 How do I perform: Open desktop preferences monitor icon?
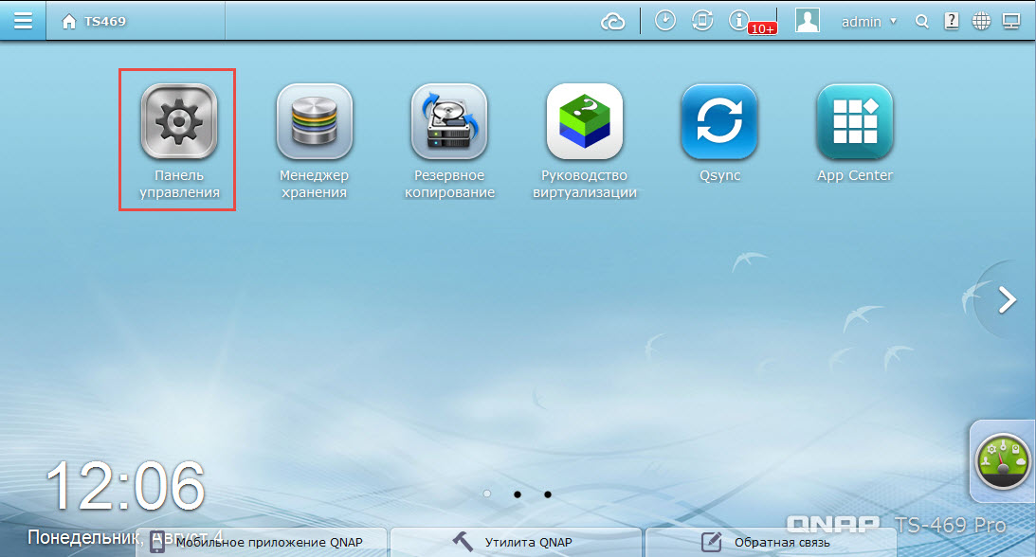pos(1011,21)
